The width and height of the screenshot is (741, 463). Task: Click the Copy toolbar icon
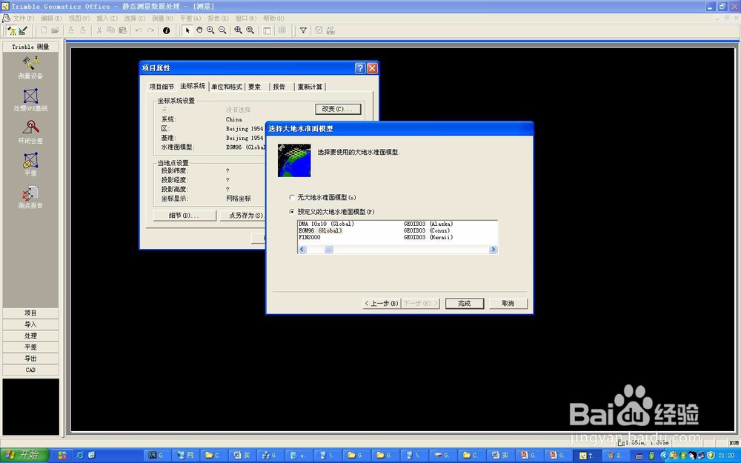tap(110, 30)
